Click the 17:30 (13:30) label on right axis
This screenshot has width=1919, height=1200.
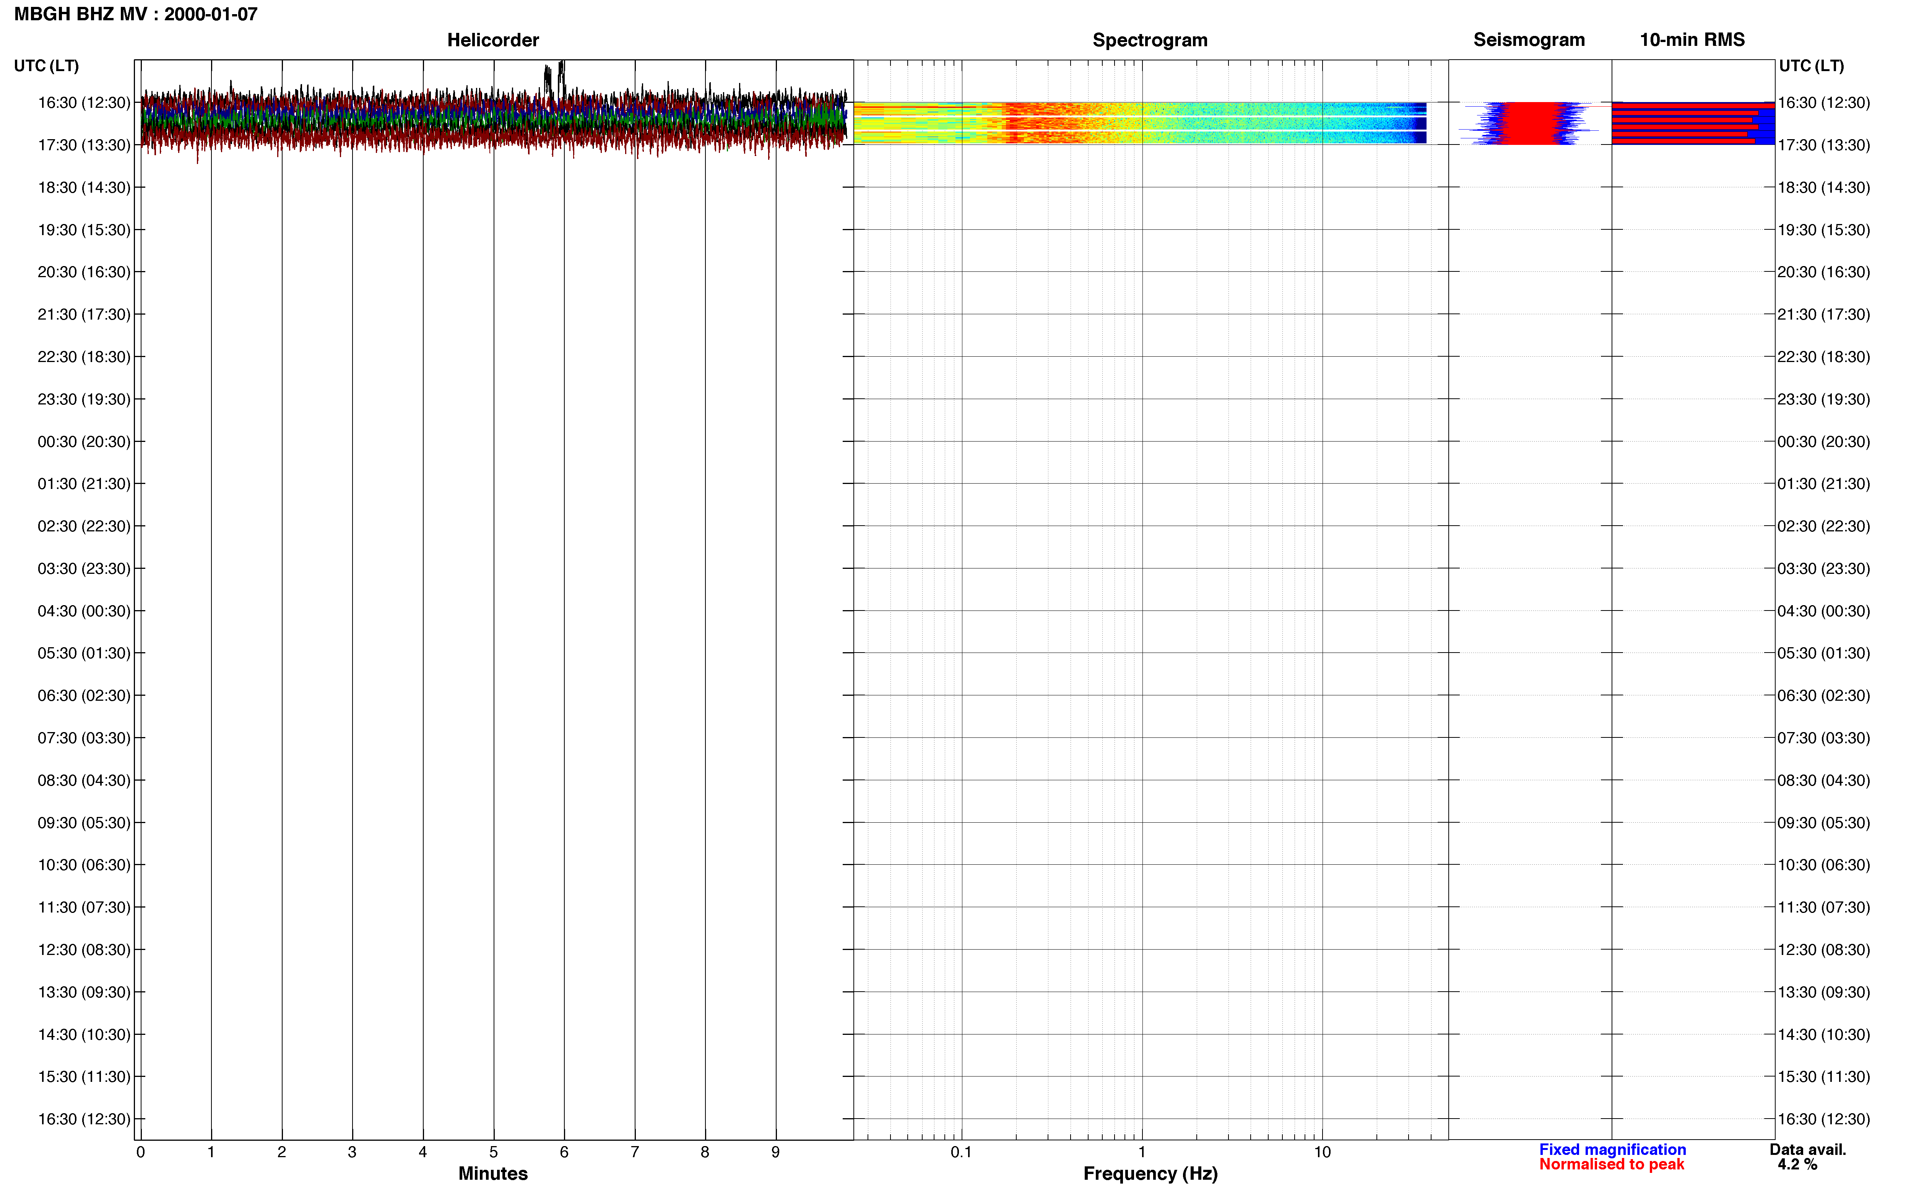coord(1824,145)
